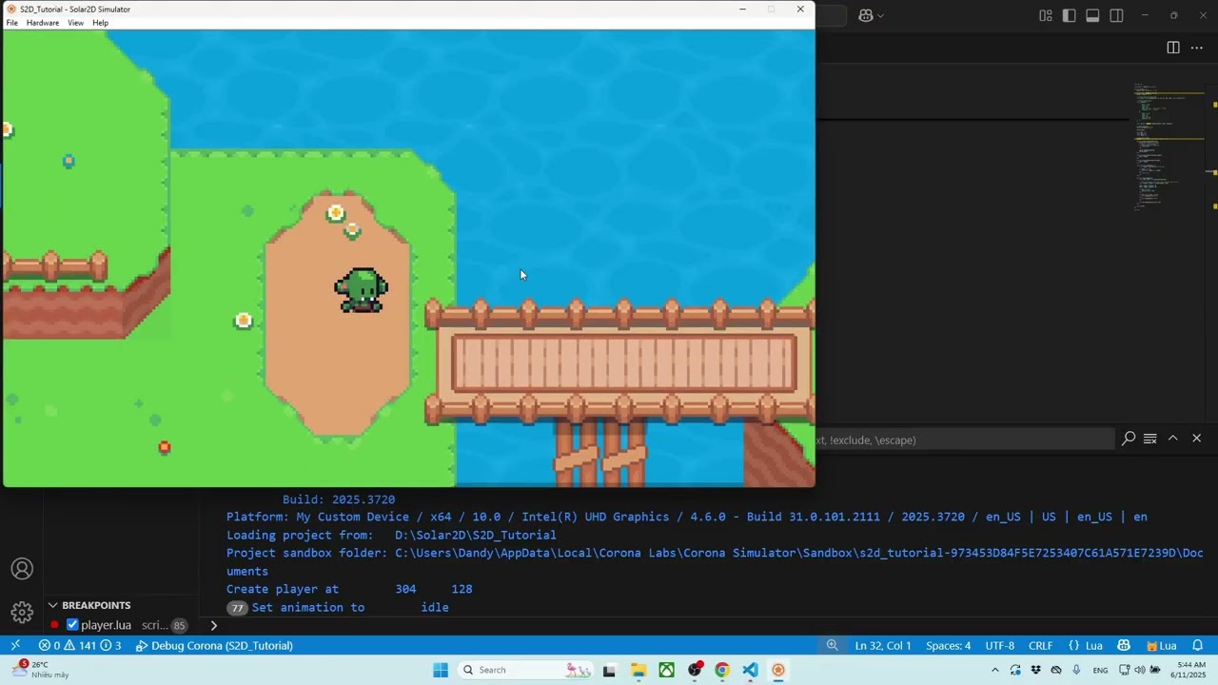Uncheck the player.lua breakpoint checkbox
1218x685 pixels.
pos(72,625)
